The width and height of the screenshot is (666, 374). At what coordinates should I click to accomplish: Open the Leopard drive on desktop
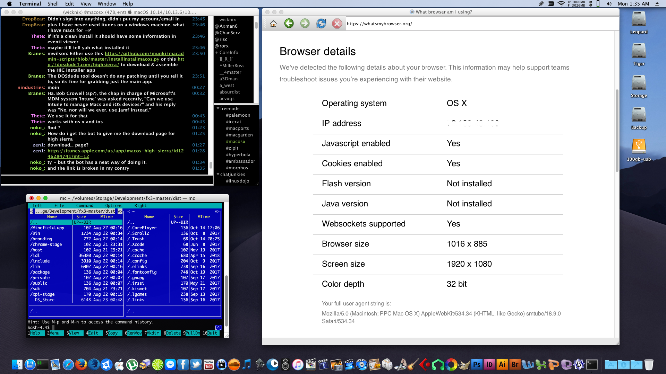639,22
